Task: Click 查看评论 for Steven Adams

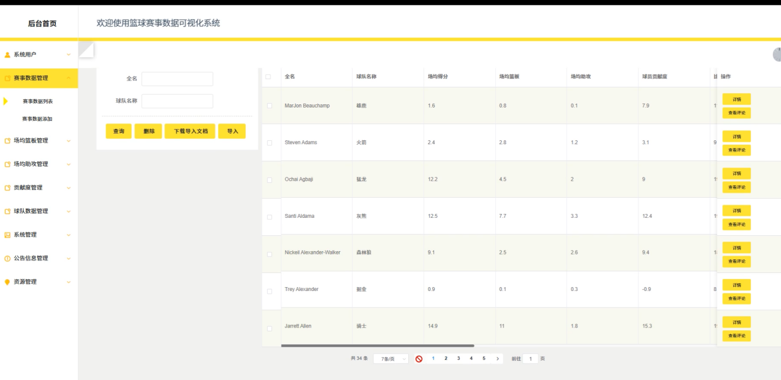Action: pos(737,150)
